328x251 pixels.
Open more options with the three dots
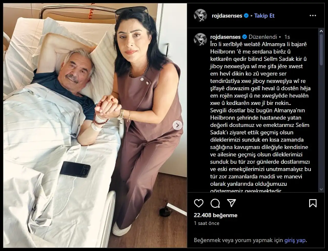coord(313,16)
